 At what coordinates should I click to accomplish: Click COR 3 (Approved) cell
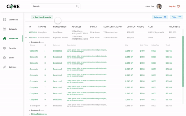pyautogui.click(x=156, y=32)
